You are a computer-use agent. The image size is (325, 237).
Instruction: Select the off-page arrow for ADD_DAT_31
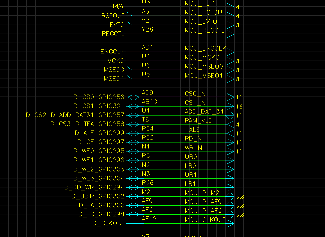coord(230,115)
